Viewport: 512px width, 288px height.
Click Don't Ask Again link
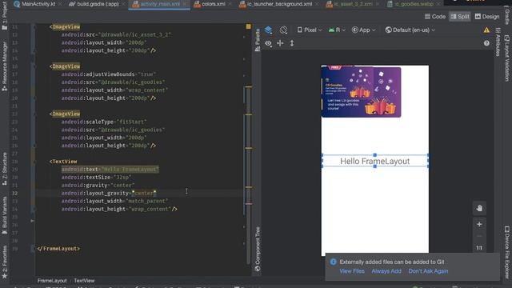[x=428, y=271]
